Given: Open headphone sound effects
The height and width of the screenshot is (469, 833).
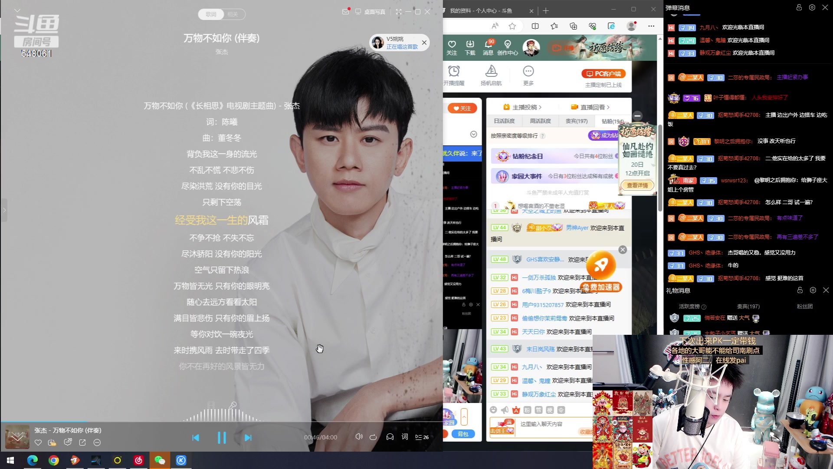Looking at the screenshot, I should click(x=390, y=437).
